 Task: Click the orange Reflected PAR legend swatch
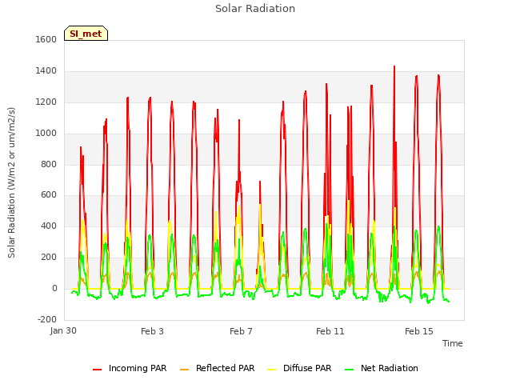185,370
